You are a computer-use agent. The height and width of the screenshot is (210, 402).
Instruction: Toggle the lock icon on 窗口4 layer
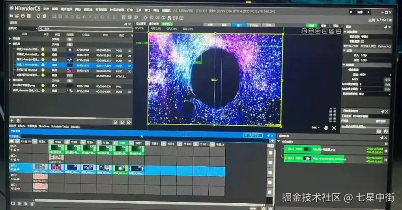(x=15, y=160)
